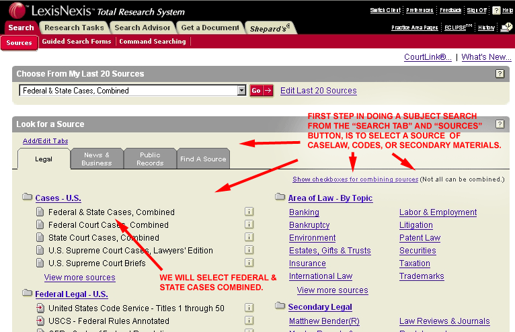Open the CourtLink link
515x332 pixels.
(428, 57)
